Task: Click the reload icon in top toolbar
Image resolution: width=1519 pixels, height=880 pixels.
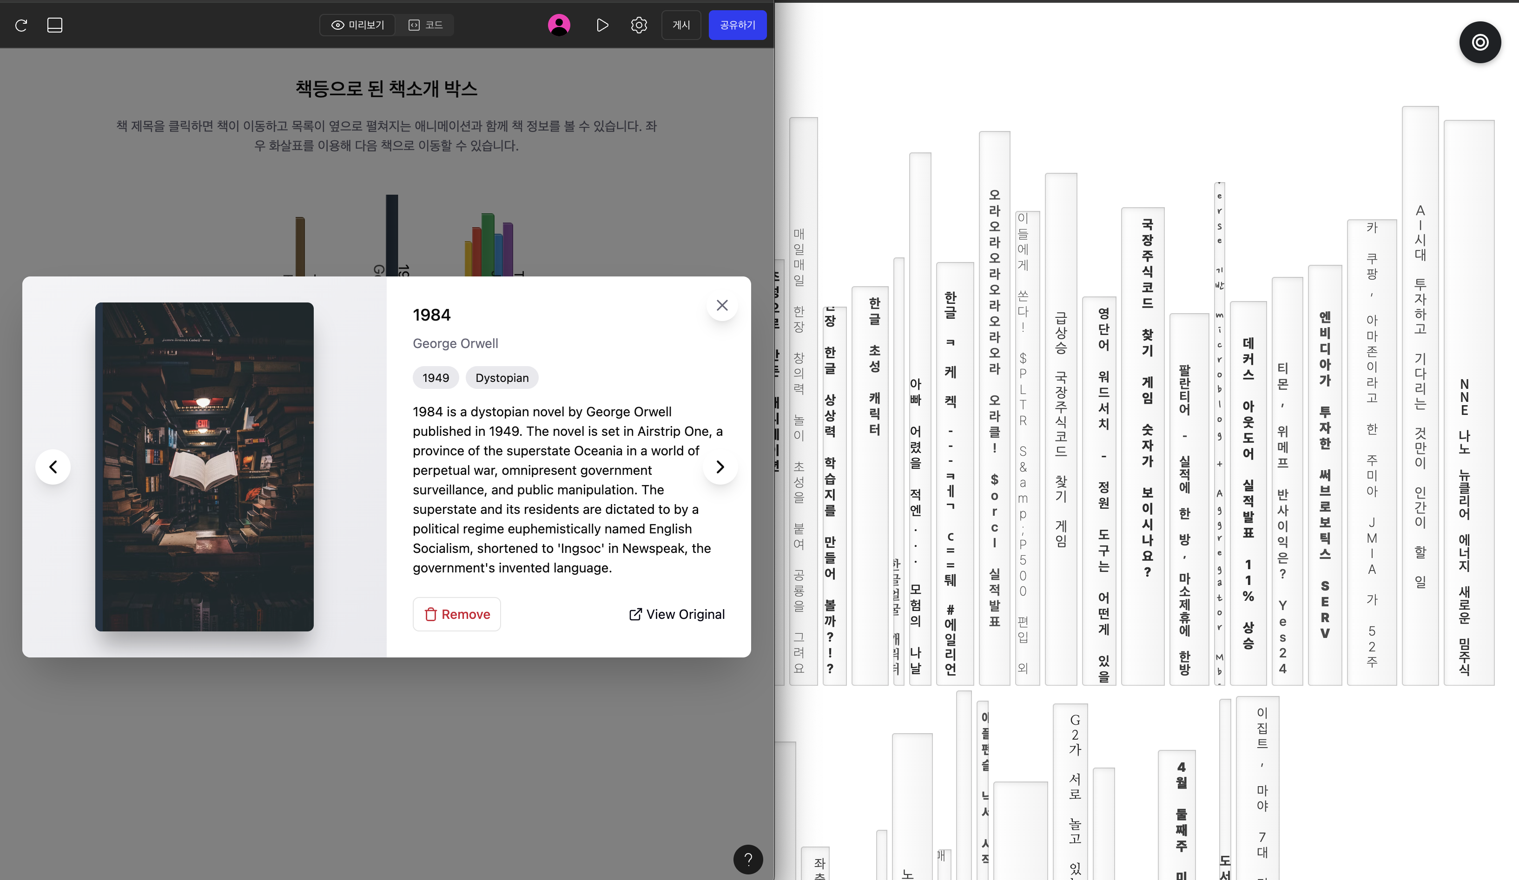Action: point(21,25)
